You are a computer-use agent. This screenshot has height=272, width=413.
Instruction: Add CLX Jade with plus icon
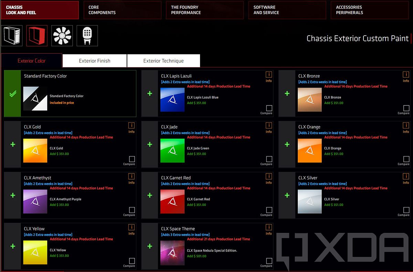[x=150, y=145]
